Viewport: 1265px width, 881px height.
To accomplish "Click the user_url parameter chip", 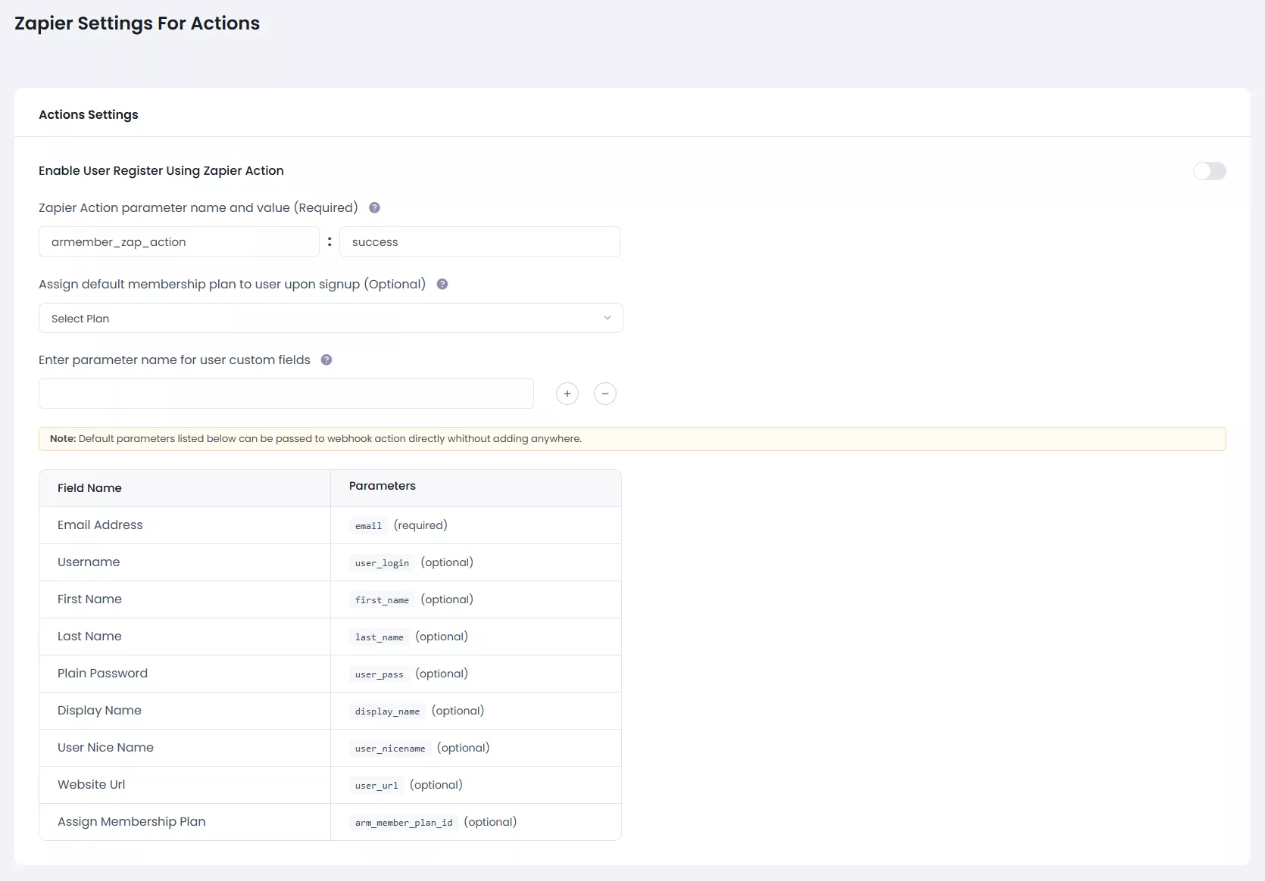I will click(x=375, y=785).
